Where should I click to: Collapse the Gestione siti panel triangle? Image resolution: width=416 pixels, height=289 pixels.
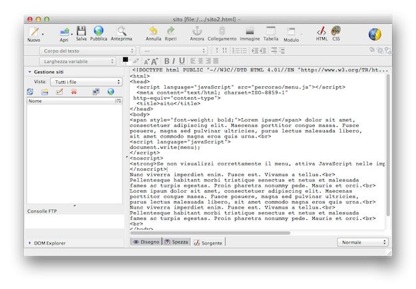click(30, 72)
